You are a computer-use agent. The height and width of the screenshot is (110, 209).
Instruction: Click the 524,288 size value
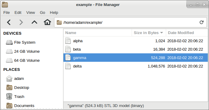[158, 58]
